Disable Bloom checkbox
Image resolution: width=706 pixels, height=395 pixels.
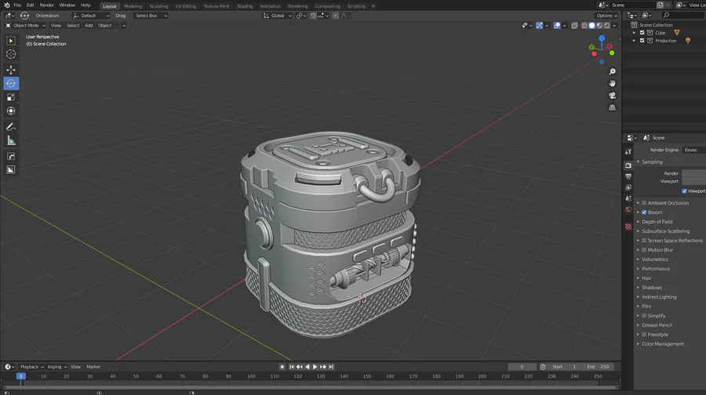tap(644, 212)
